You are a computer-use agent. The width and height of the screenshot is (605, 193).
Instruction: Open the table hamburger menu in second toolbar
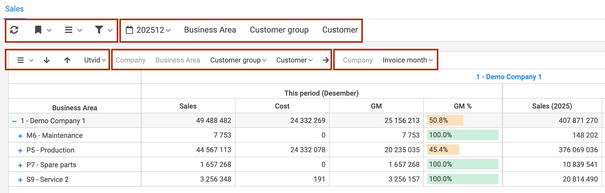pyautogui.click(x=25, y=60)
